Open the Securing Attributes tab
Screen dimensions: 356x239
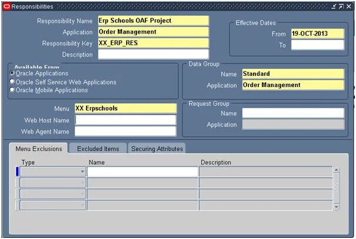157,149
